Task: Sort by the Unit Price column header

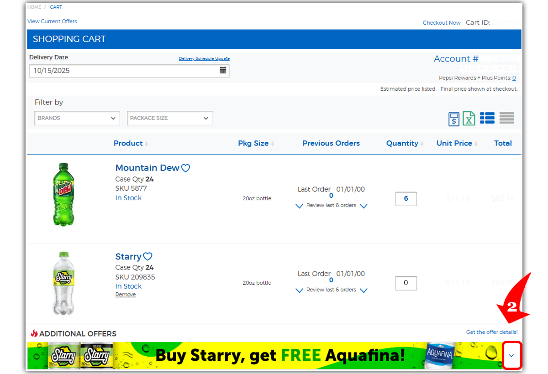Action: tap(454, 143)
